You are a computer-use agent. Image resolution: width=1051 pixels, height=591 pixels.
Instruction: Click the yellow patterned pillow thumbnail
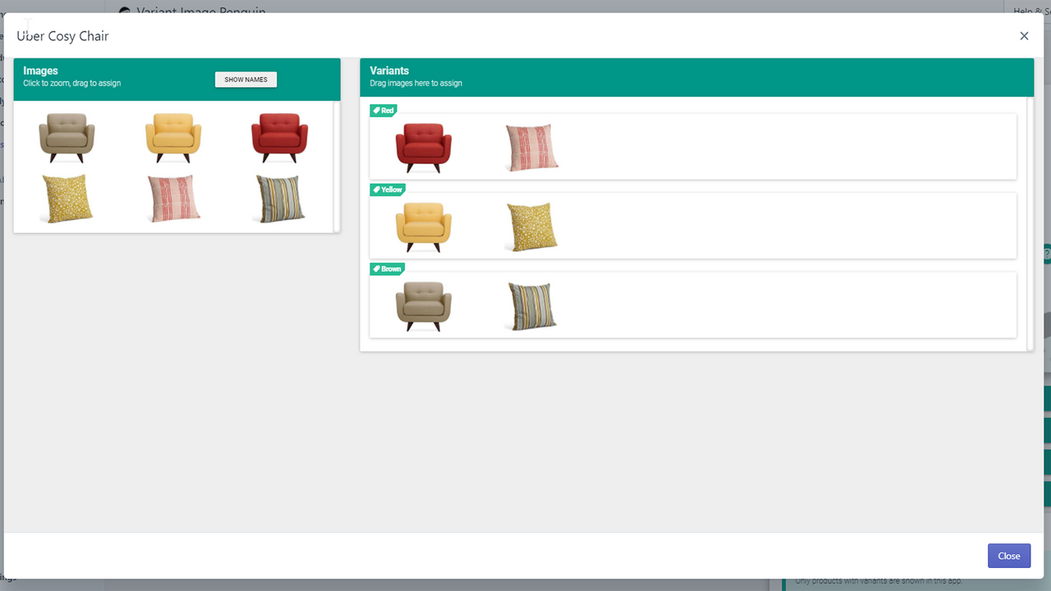coord(67,198)
